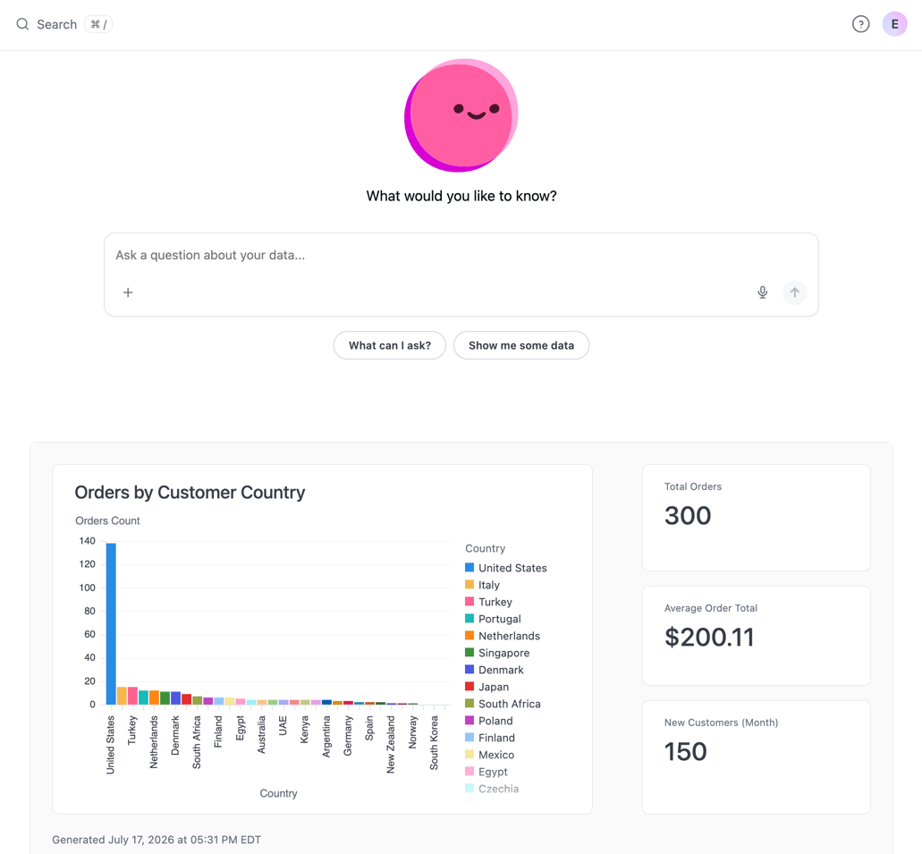Viewport: 922px width, 854px height.
Task: Click the plus attachment icon
Action: point(128,292)
